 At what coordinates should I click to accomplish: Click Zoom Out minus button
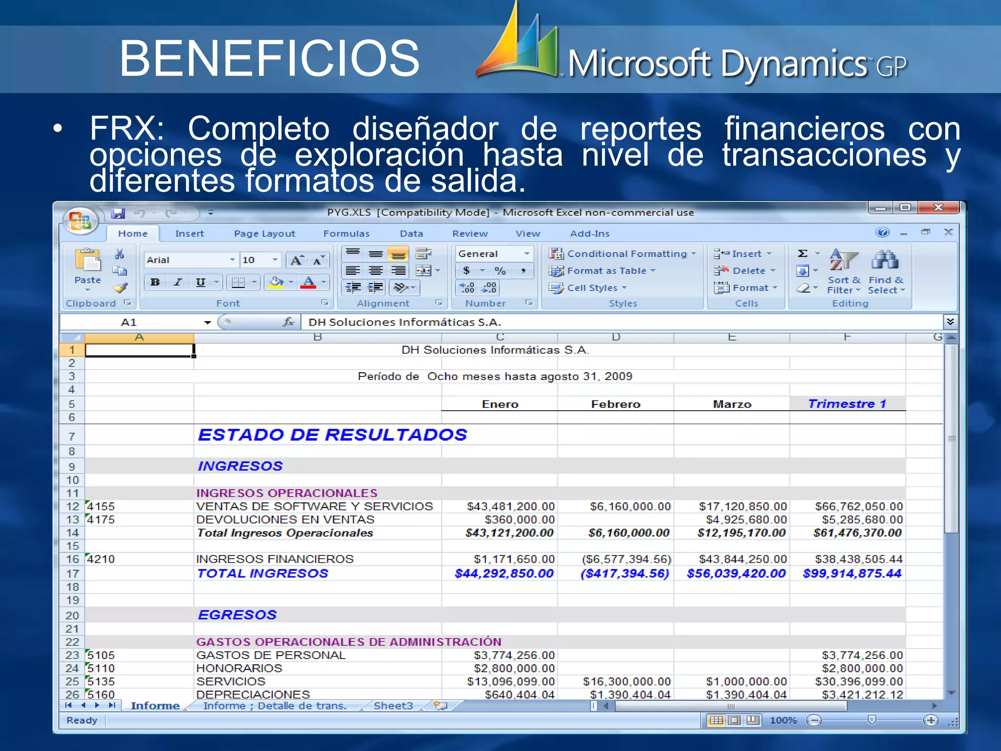[814, 720]
